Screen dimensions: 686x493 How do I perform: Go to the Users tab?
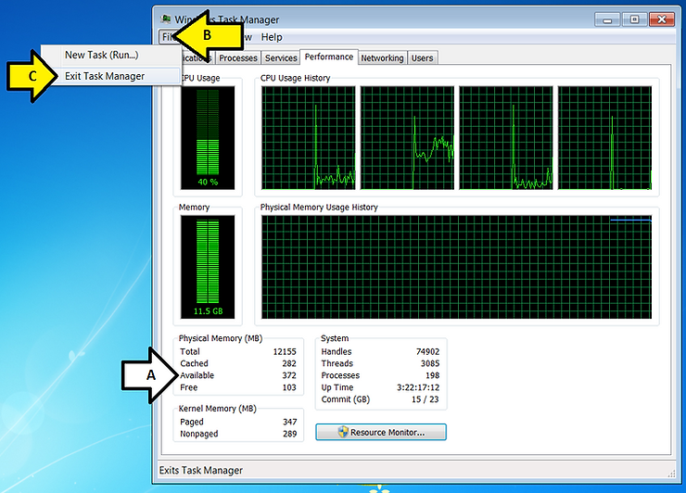click(422, 58)
